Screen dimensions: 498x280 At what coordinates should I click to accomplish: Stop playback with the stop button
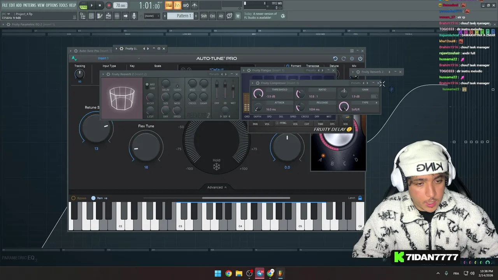[100, 5]
